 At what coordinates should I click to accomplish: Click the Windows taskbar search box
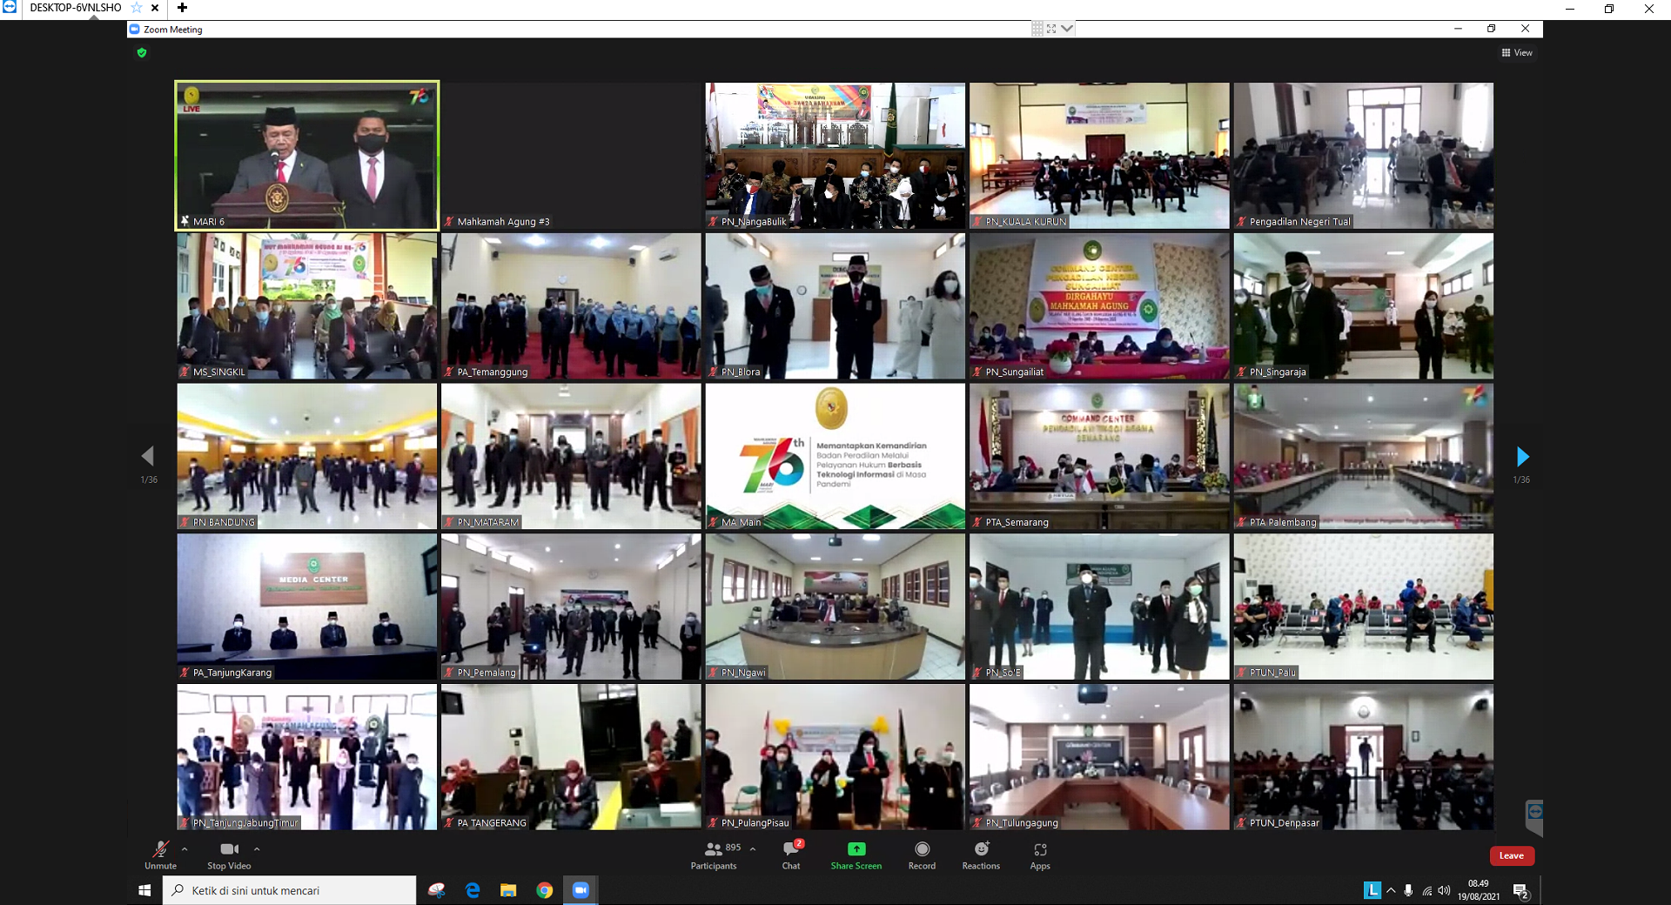coord(292,890)
